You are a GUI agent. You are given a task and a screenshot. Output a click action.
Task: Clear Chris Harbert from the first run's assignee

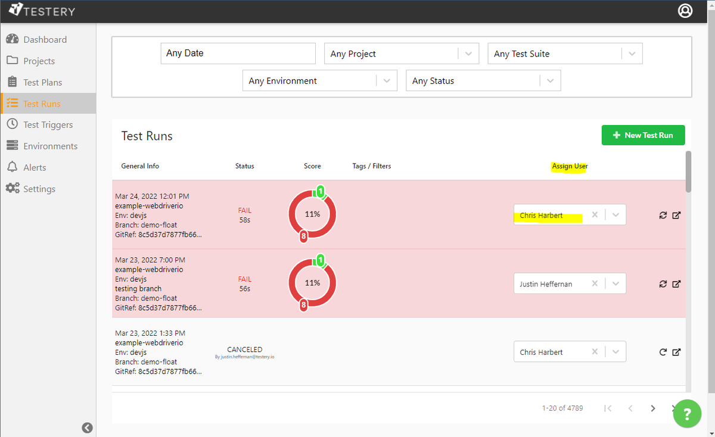[595, 215]
